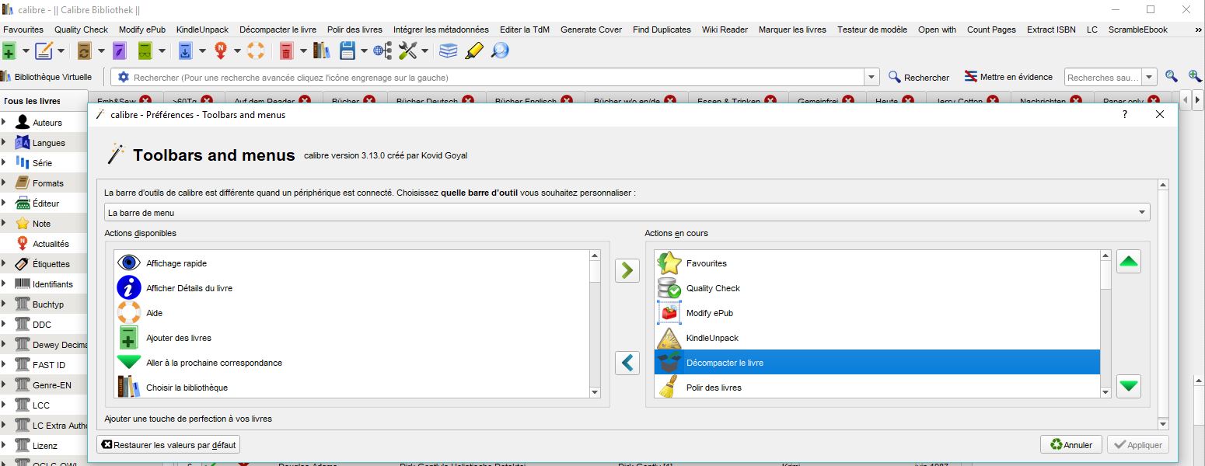
Task: Click the Bibliothèque Virtuelle button
Action: click(x=47, y=77)
